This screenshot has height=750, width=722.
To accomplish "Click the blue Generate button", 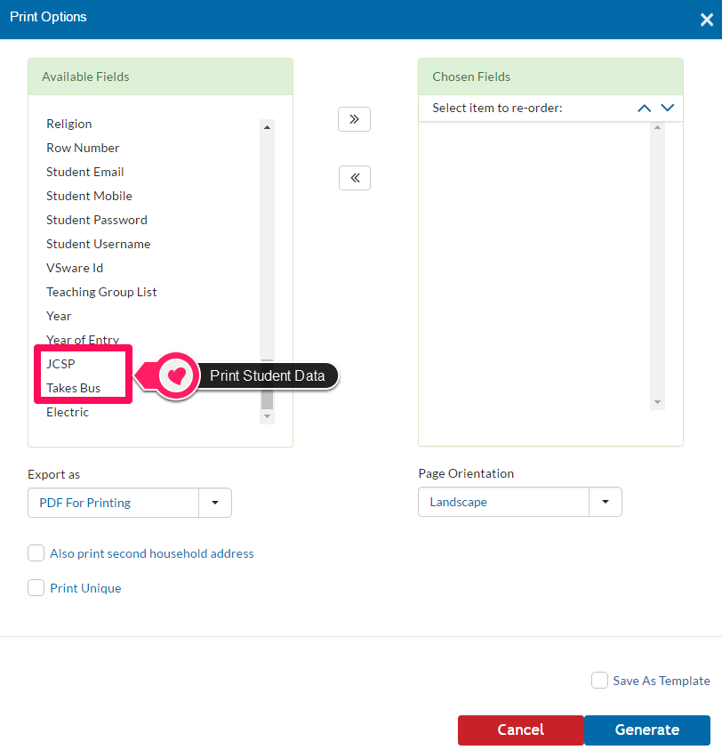I will (x=647, y=730).
